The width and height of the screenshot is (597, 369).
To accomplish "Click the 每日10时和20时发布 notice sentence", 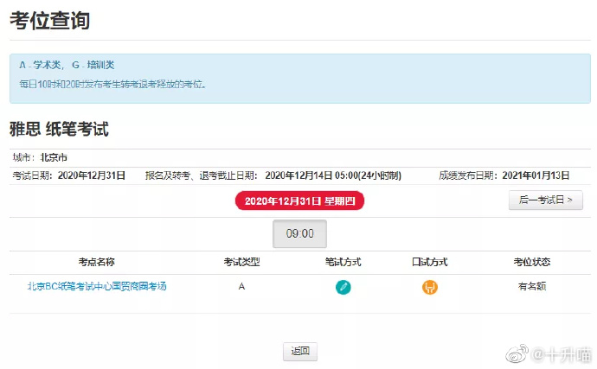I will click(x=112, y=84).
